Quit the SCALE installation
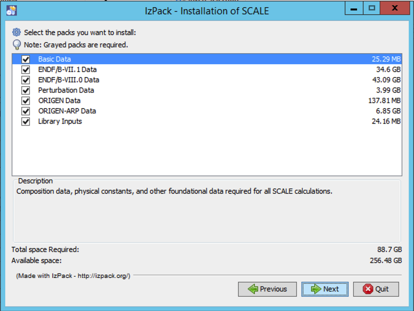Image resolution: width=414 pixels, height=311 pixels. click(376, 289)
